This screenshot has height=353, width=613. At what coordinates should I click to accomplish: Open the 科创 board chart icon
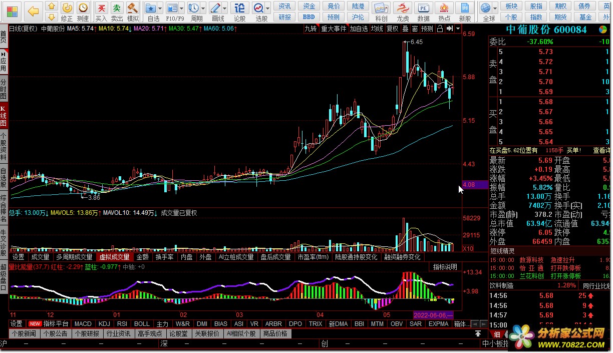(x=381, y=8)
